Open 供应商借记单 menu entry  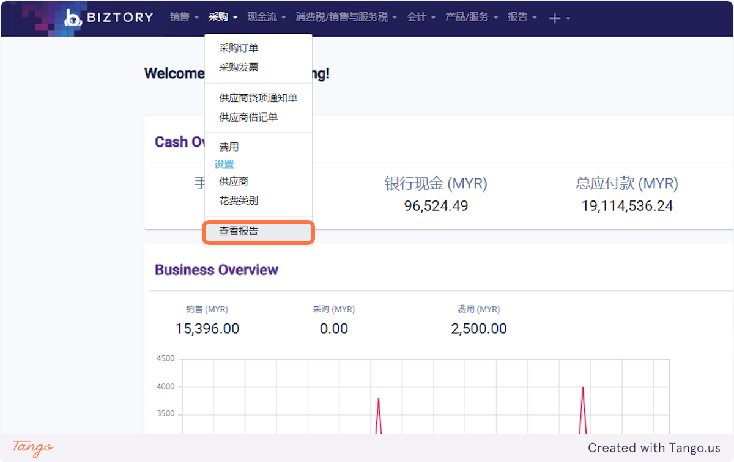(258, 117)
